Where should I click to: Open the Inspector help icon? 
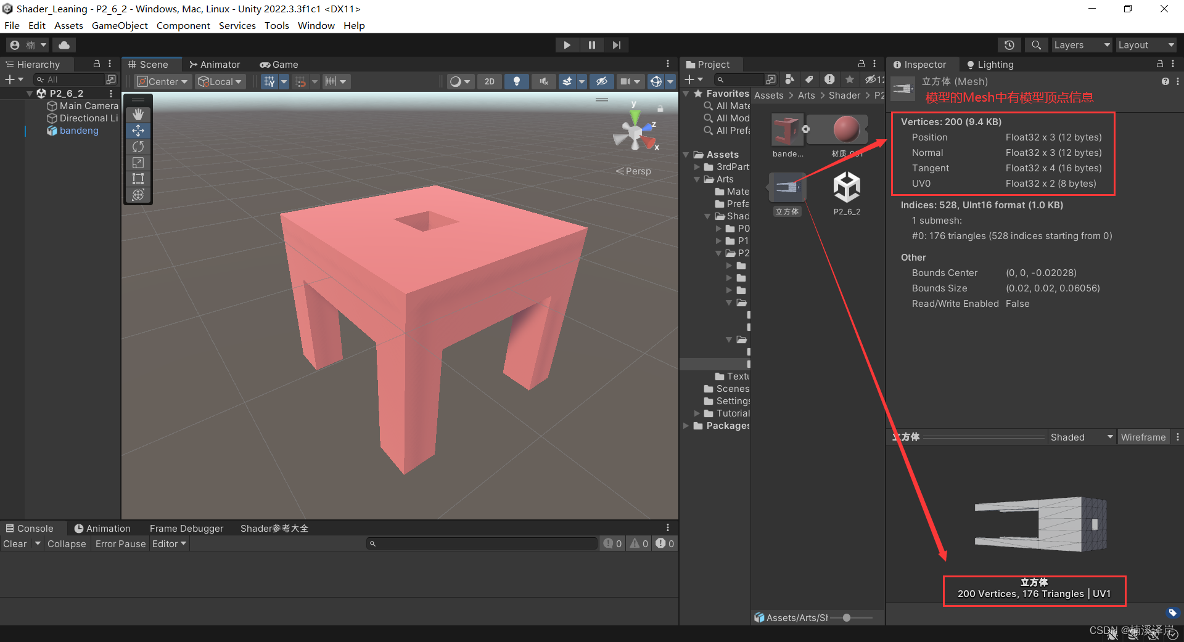pos(1165,81)
